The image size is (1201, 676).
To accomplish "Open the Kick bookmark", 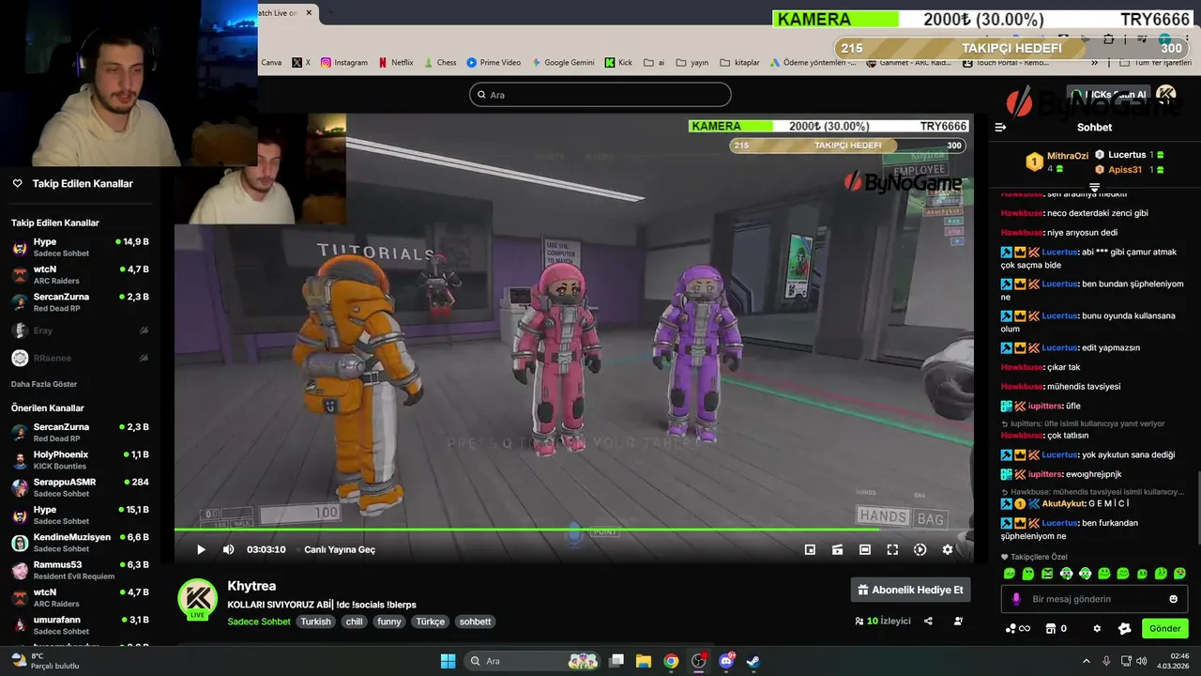I will pos(618,63).
